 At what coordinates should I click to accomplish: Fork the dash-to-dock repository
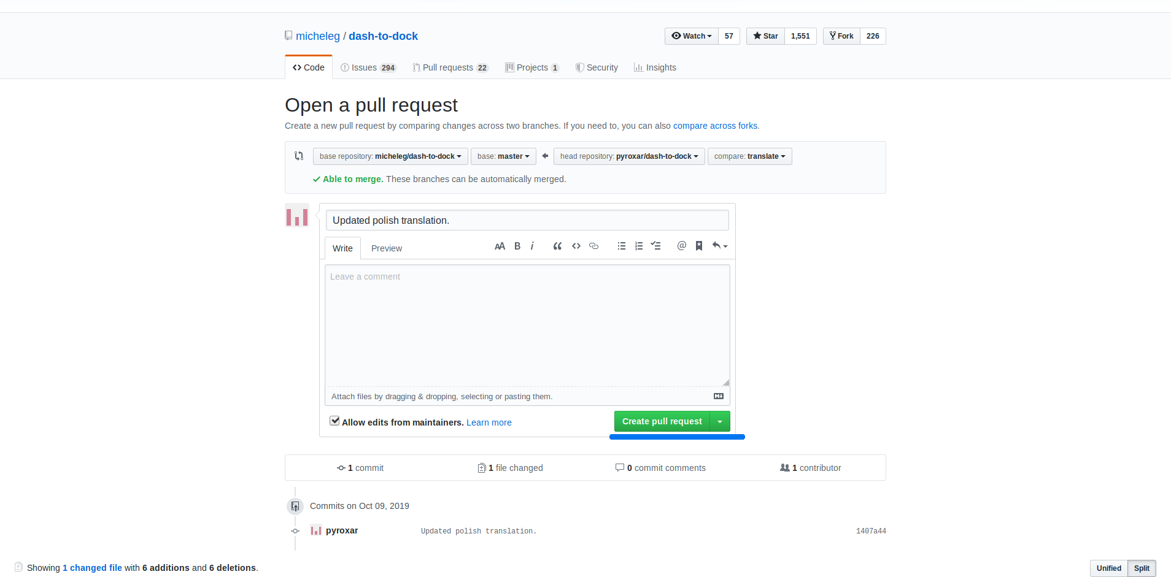coord(841,36)
